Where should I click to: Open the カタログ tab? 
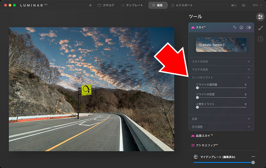pyautogui.click(x=106, y=5)
